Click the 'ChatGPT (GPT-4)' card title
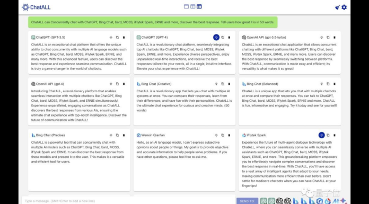369x204 pixels. (x=154, y=38)
